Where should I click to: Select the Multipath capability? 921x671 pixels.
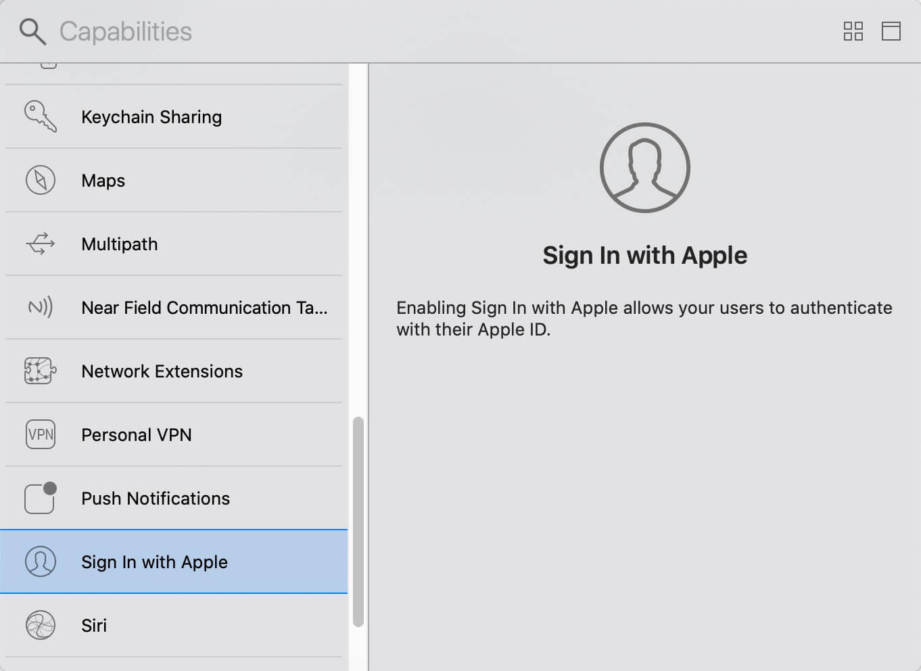click(174, 244)
